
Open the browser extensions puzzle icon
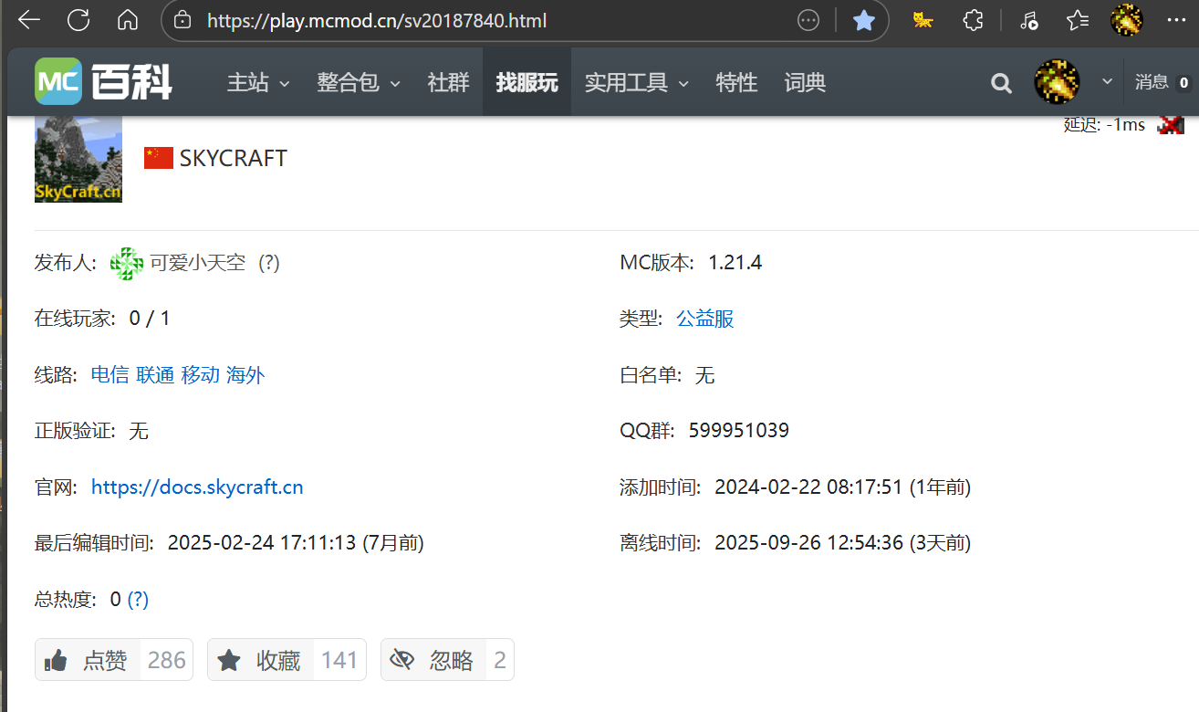point(974,20)
